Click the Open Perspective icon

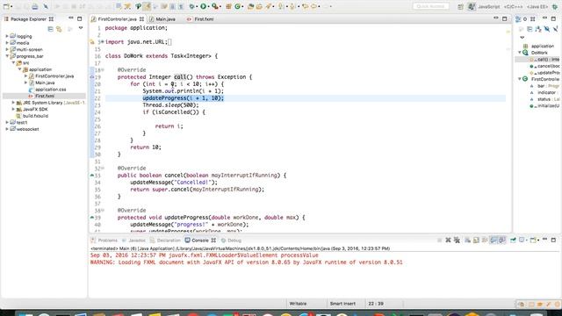pos(460,7)
